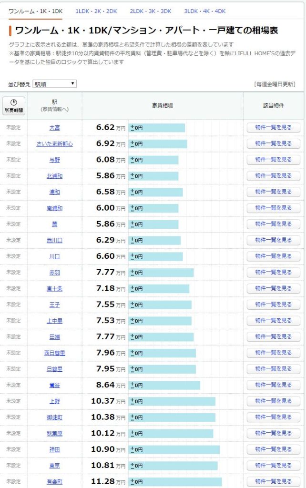Screen dimensions: 306x488
Task: Open the 秋葉原 station link
Action: point(54,434)
